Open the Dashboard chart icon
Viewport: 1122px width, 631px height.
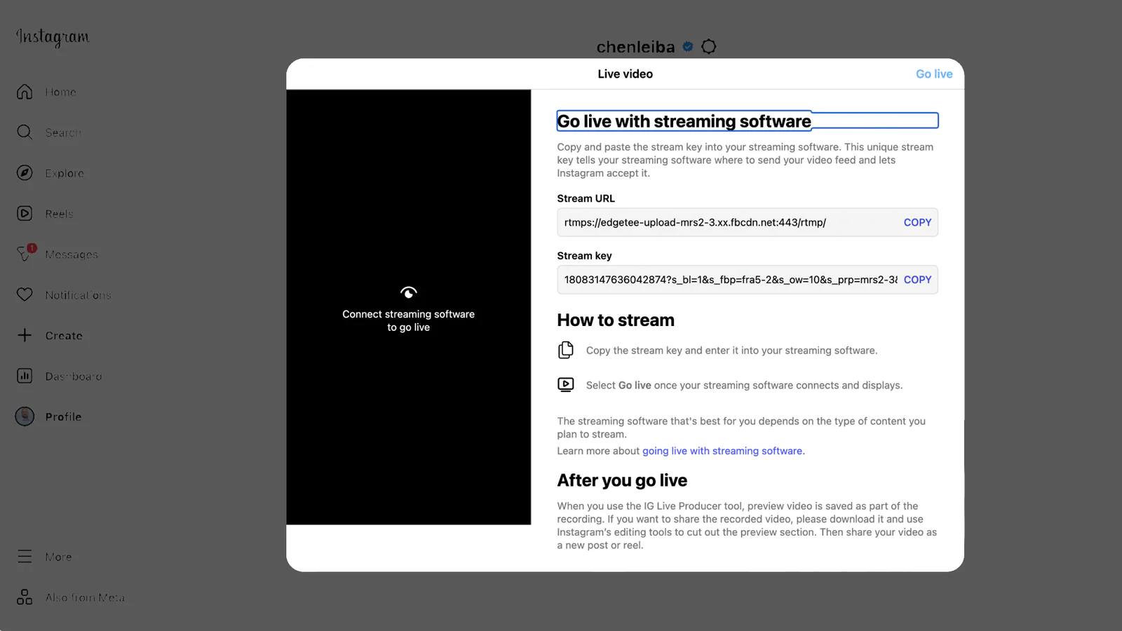click(25, 376)
